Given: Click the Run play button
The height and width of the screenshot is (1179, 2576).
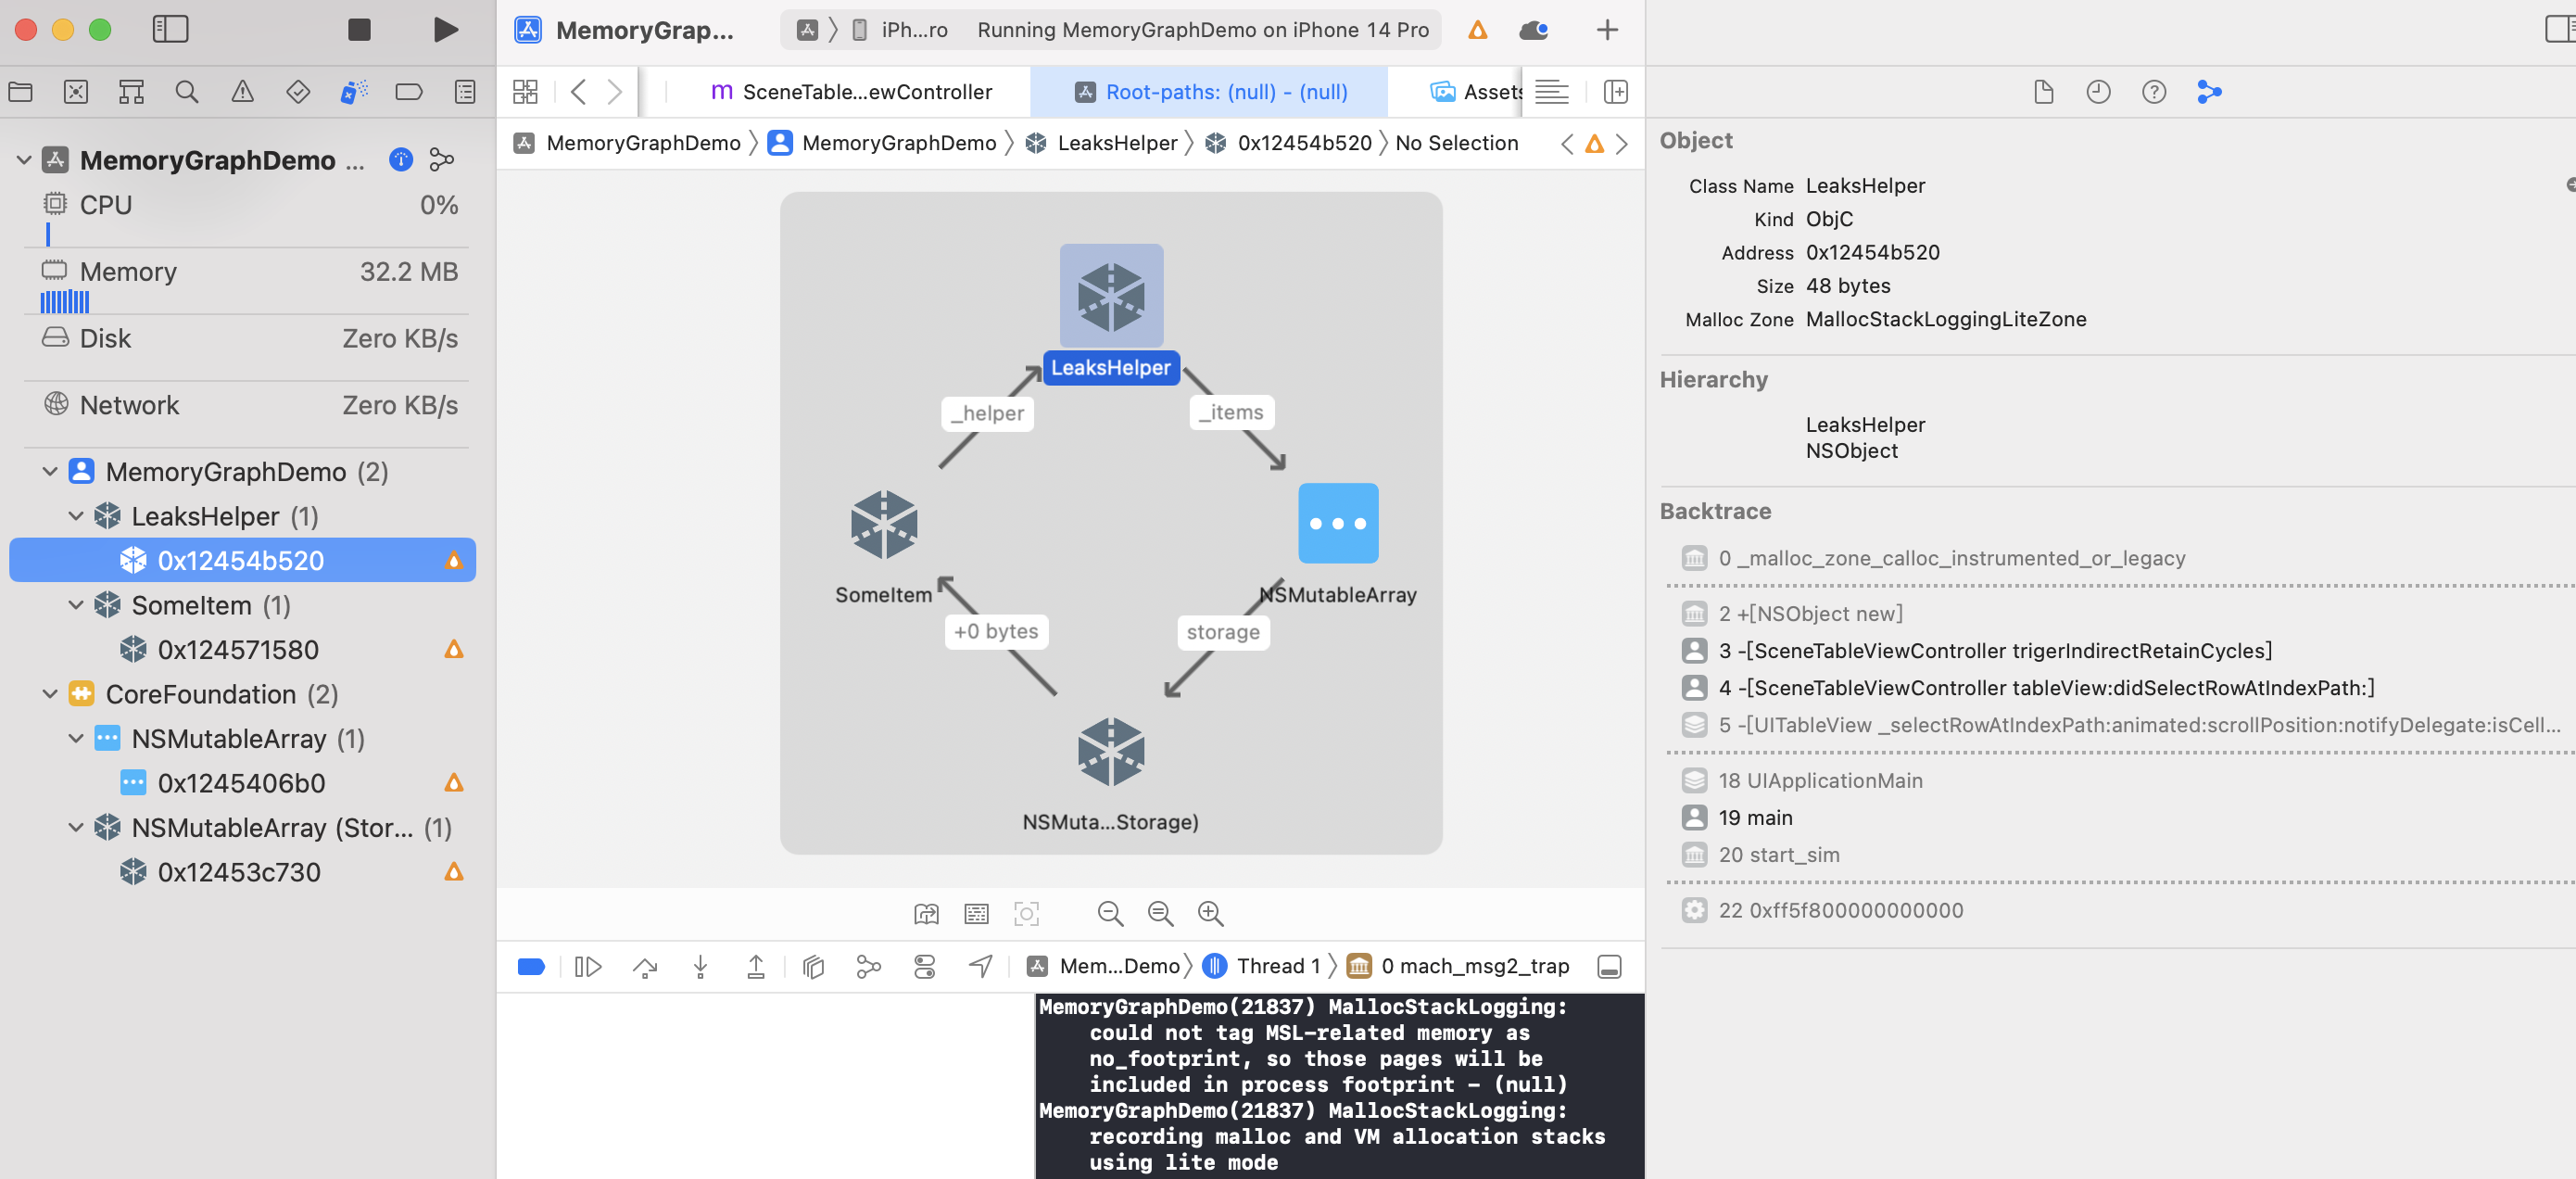Looking at the screenshot, I should 446,30.
